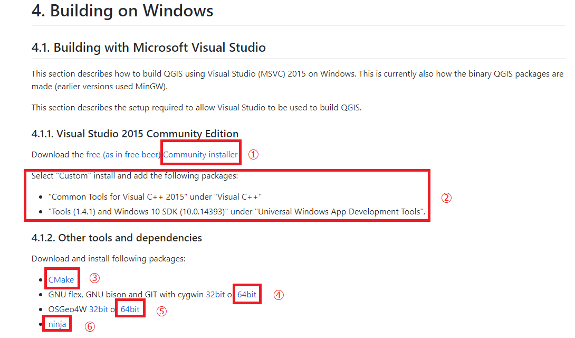The height and width of the screenshot is (338, 575).
Task: Open the CMake download link
Action: coord(61,280)
